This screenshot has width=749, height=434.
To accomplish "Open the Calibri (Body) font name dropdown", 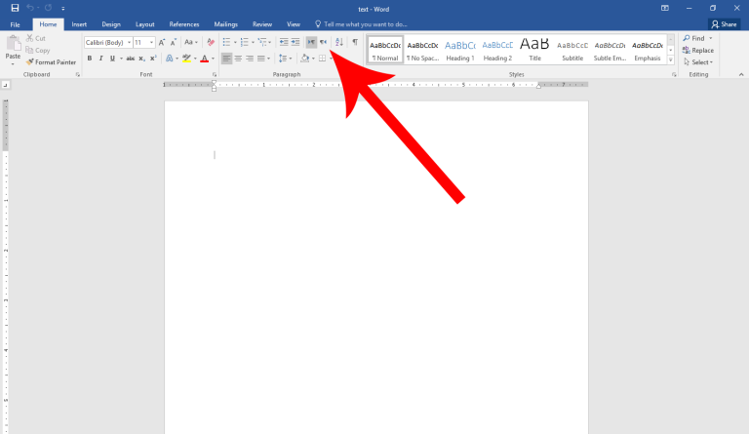I will point(107,42).
